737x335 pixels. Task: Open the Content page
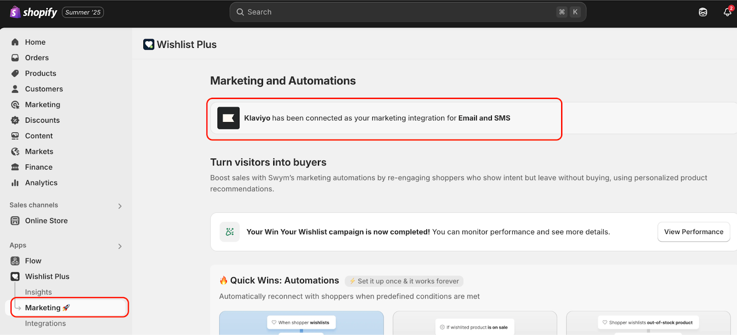pos(39,136)
